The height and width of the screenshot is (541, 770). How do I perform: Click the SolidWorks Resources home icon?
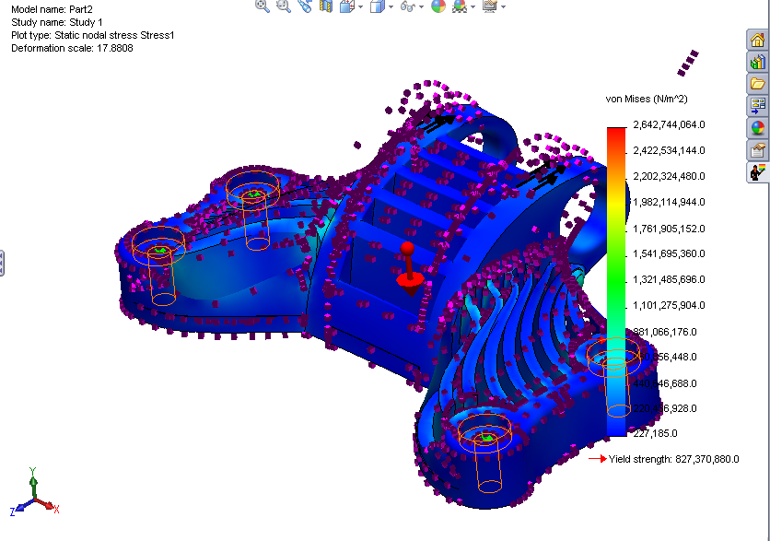pos(757,40)
